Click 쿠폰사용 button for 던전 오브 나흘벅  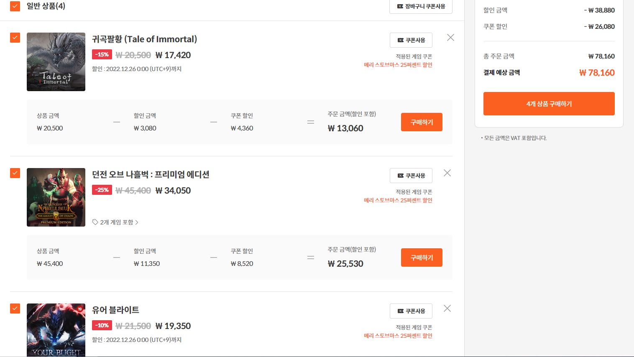click(x=411, y=176)
